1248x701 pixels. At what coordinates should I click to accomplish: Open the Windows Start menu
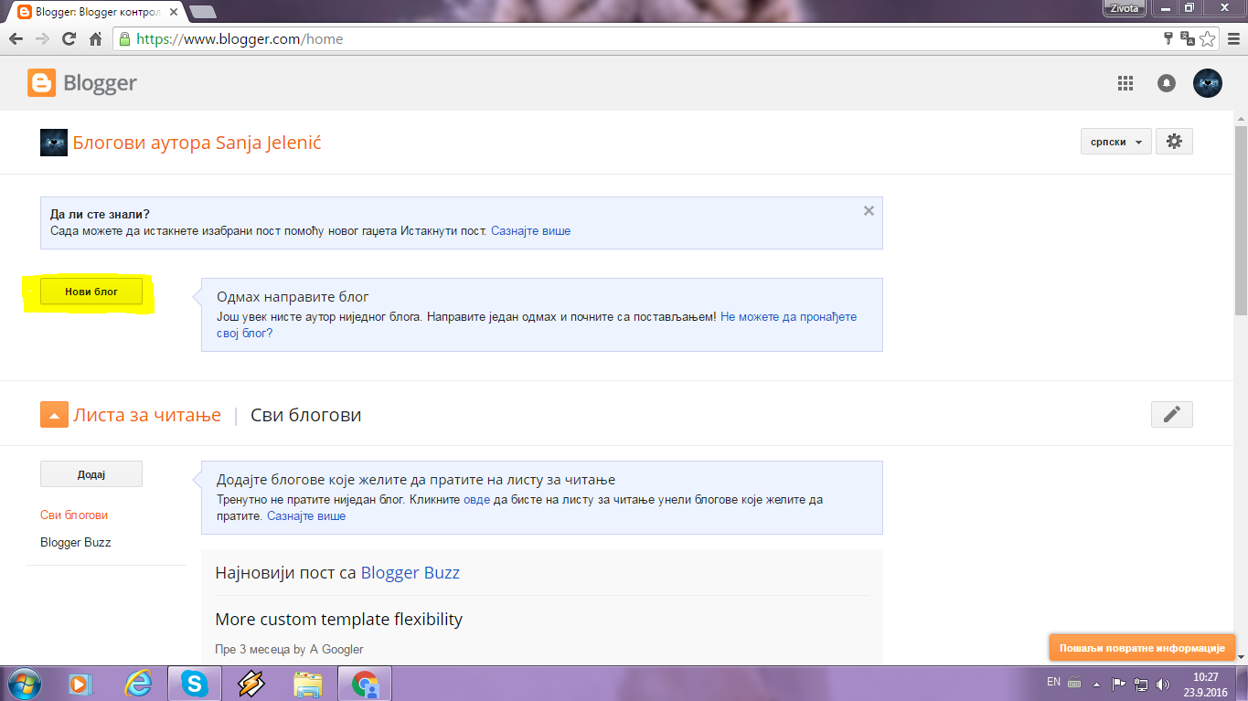click(x=24, y=683)
